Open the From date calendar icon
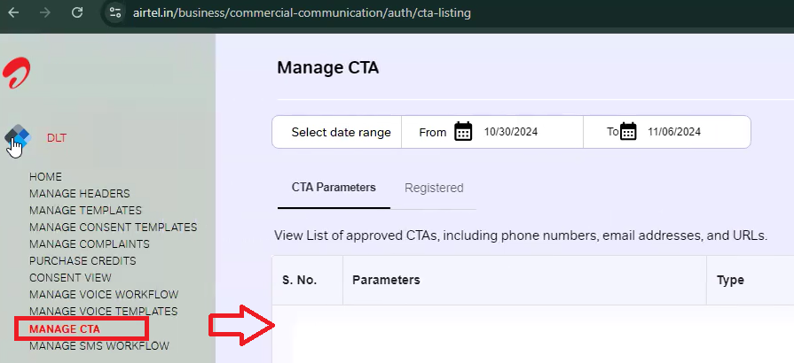The height and width of the screenshot is (363, 794). pyautogui.click(x=463, y=132)
